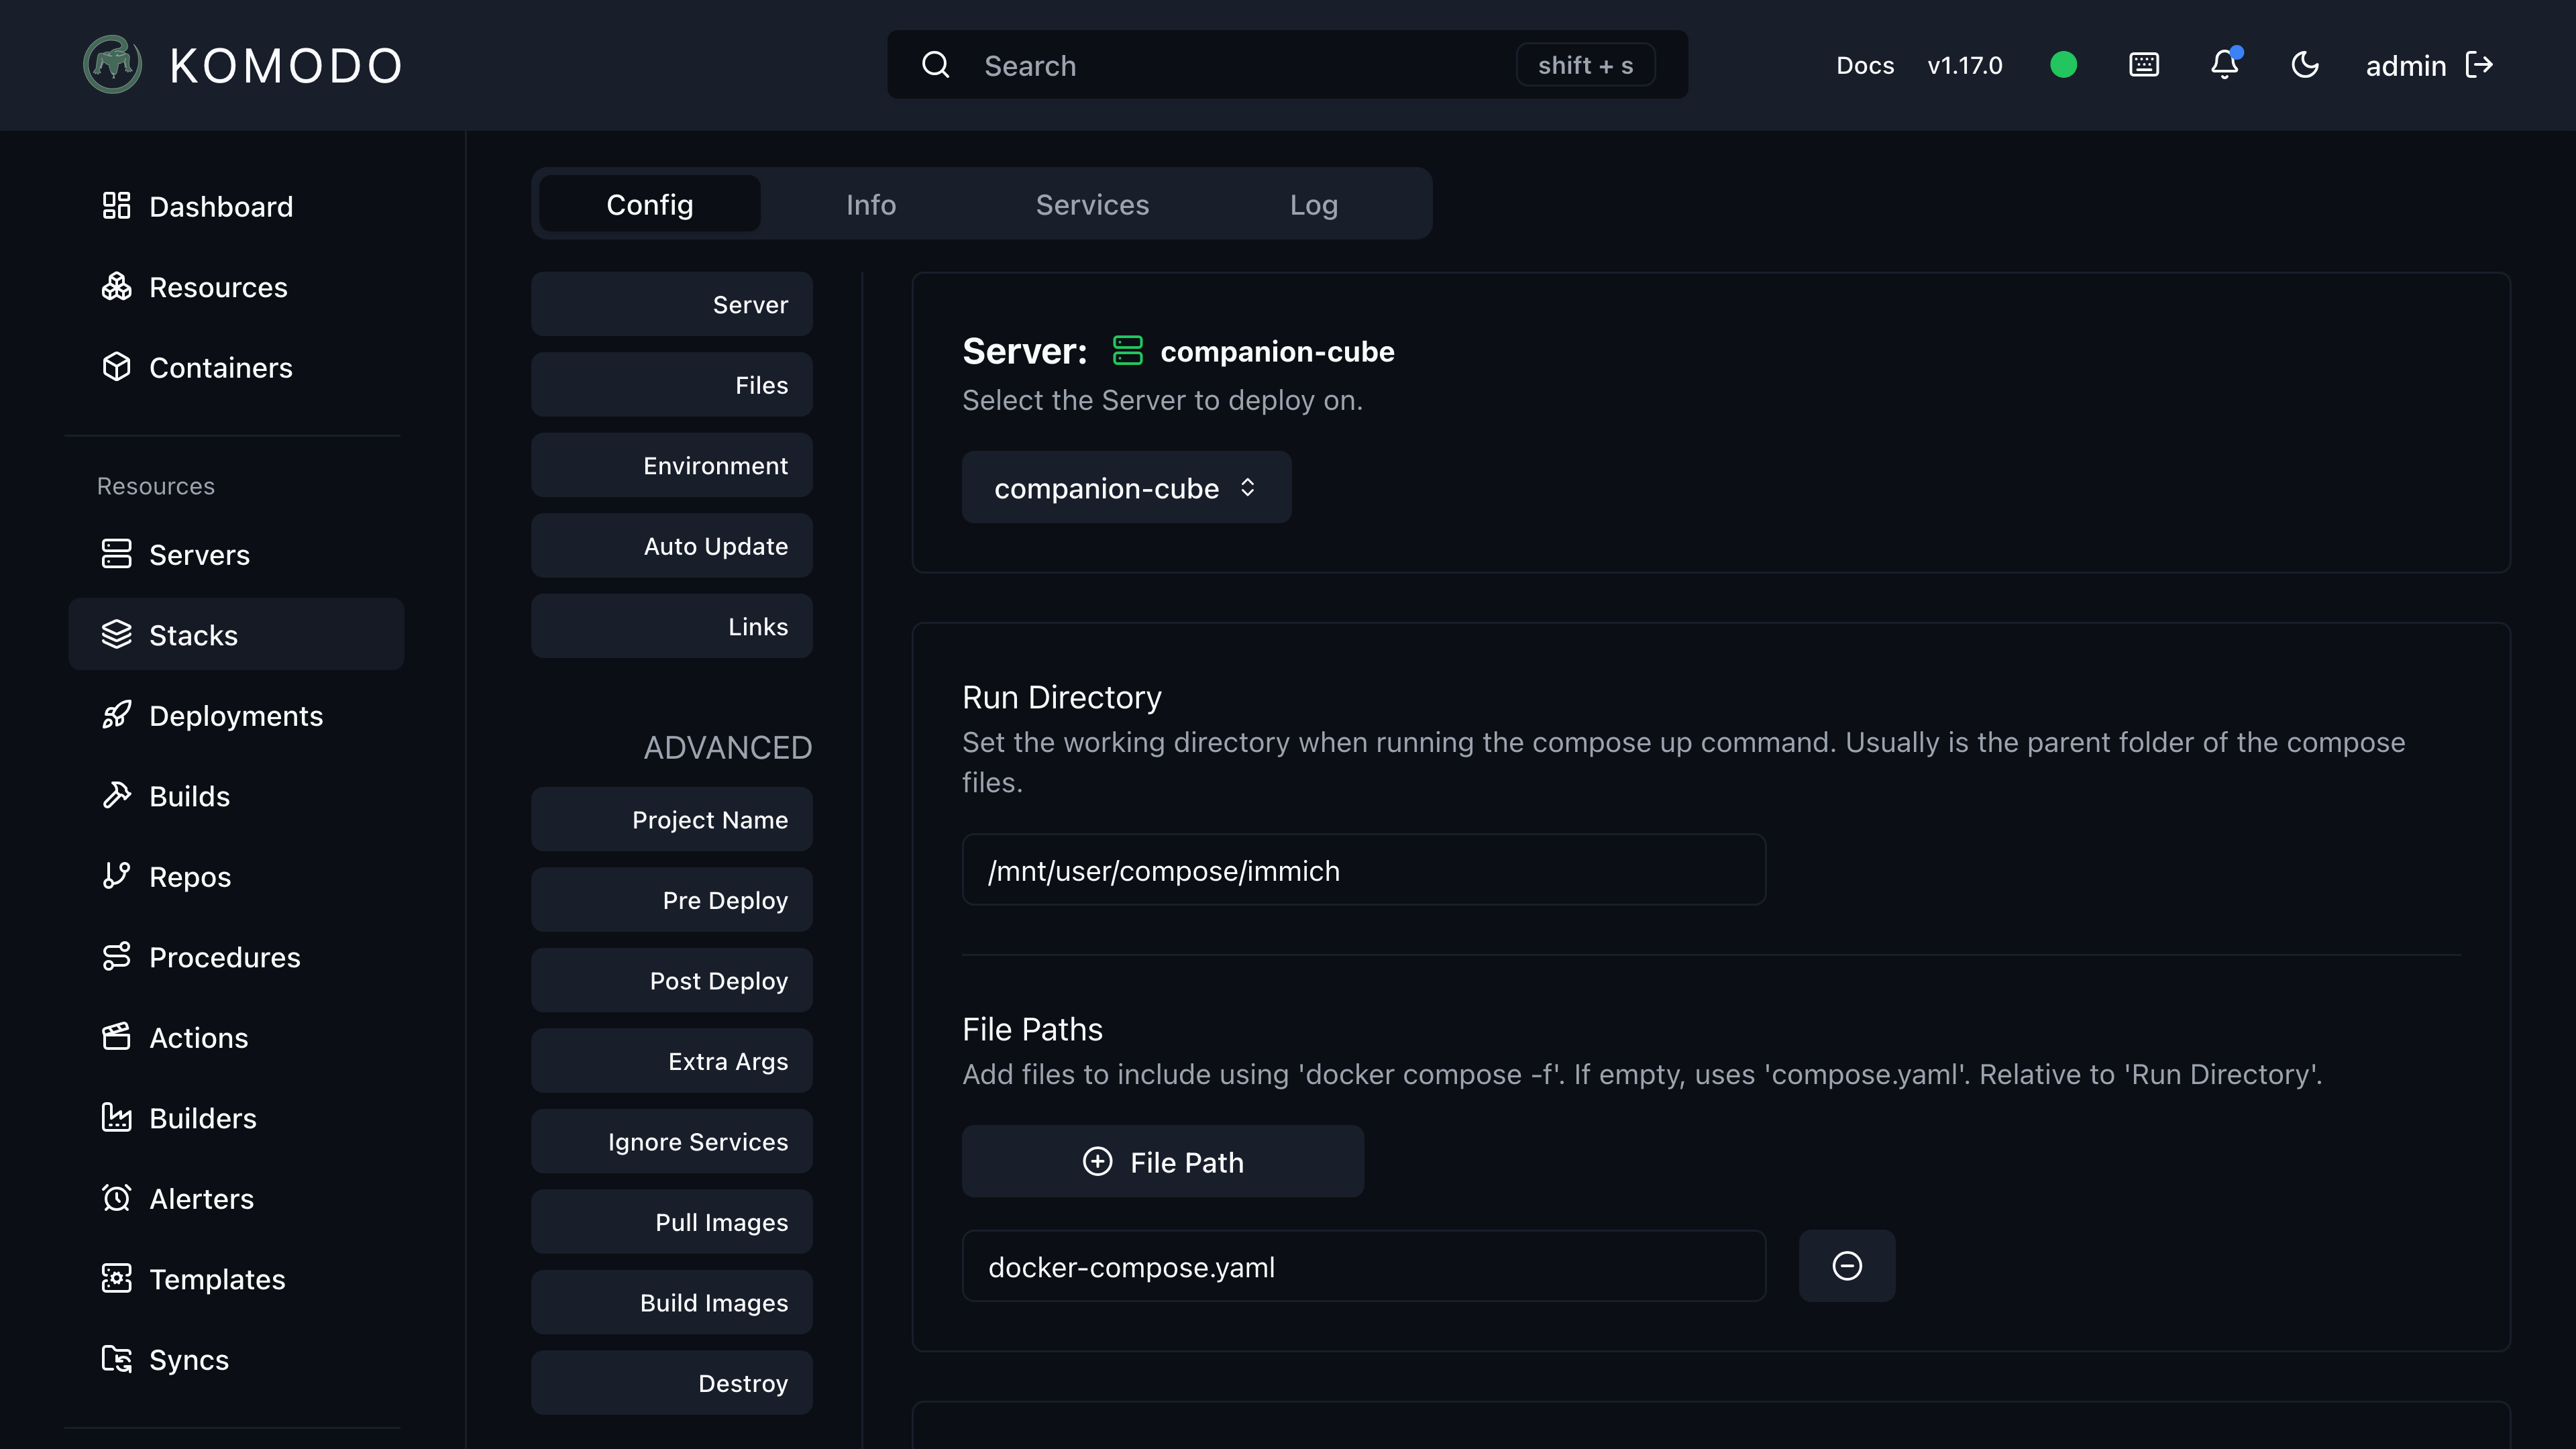Jump to Environment config section
The height and width of the screenshot is (1449, 2576).
pos(672,465)
